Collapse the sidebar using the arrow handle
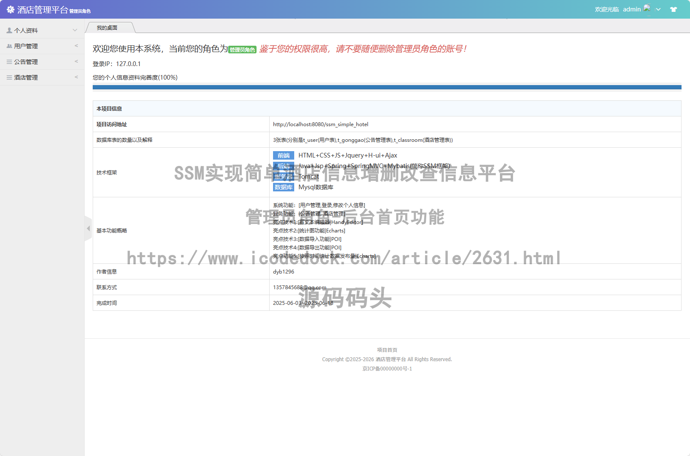Image resolution: width=690 pixels, height=456 pixels. pos(88,229)
